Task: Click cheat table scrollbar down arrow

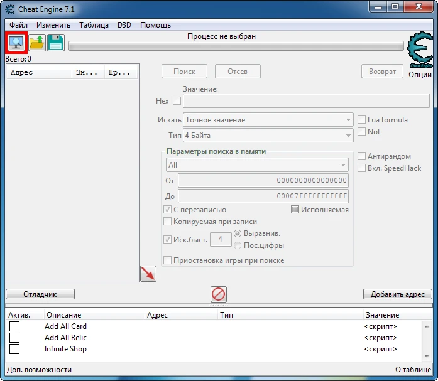Action: (x=427, y=356)
